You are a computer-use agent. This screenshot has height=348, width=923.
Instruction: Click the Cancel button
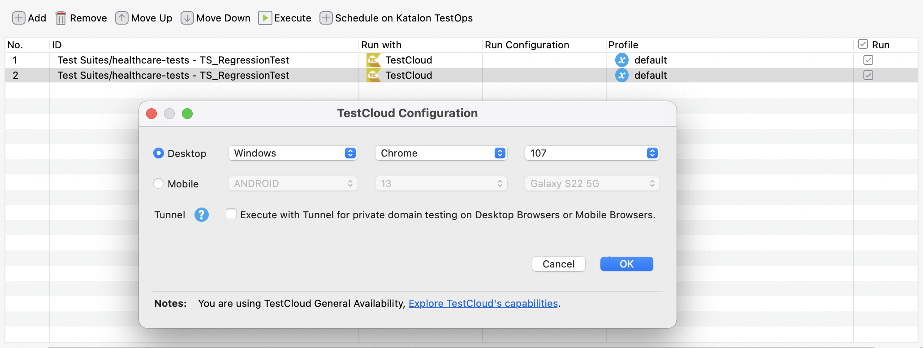coord(558,264)
